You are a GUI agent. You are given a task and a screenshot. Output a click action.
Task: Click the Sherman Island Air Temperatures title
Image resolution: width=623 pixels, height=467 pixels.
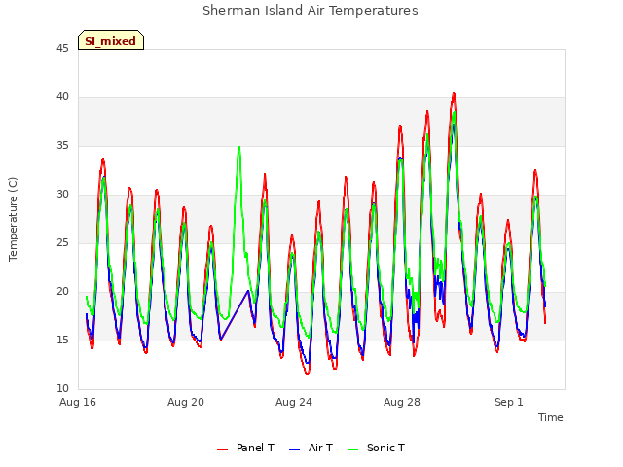pyautogui.click(x=311, y=11)
